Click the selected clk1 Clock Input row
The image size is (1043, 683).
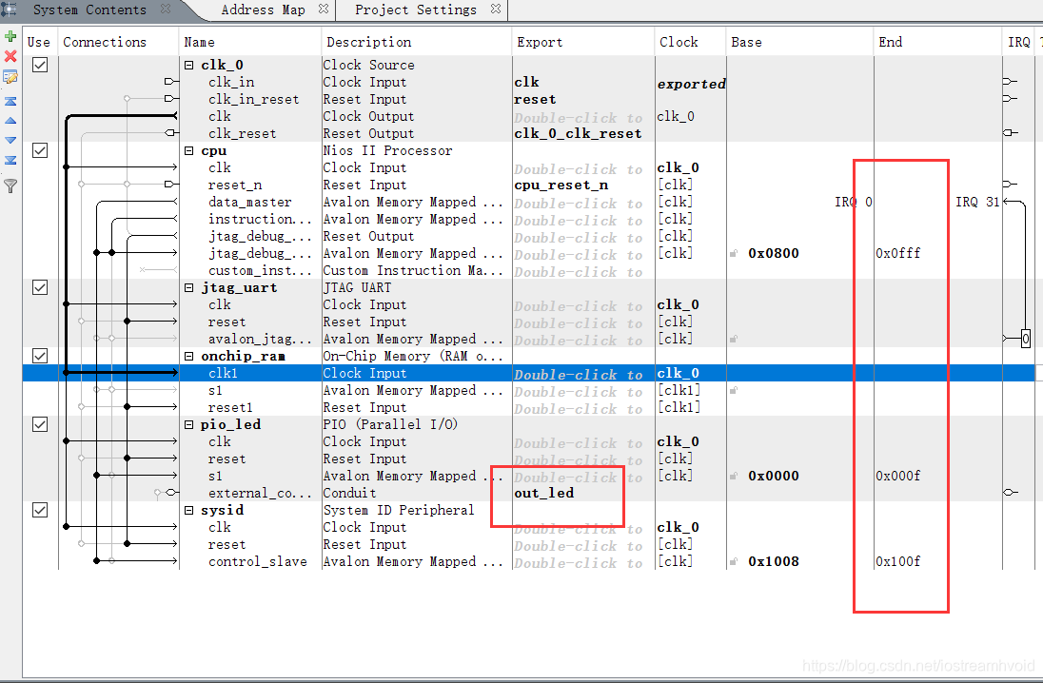click(528, 373)
